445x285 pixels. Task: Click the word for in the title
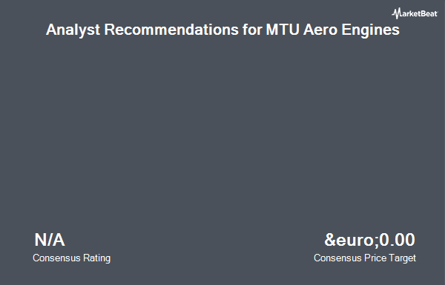pyautogui.click(x=252, y=30)
